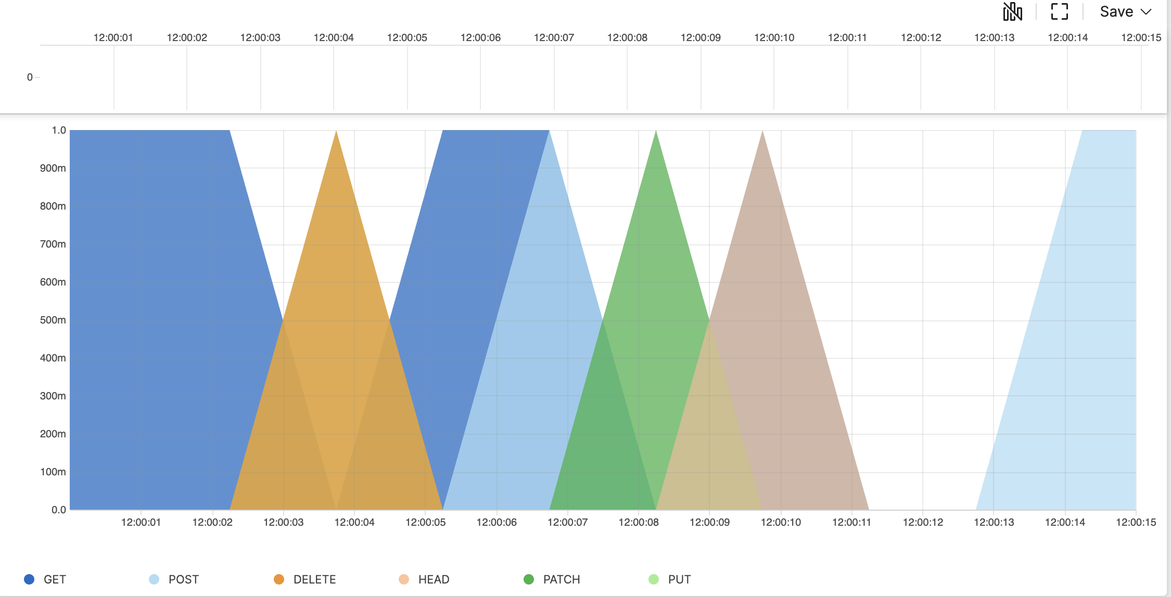Click the POST legend color dot
The width and height of the screenshot is (1171, 597).
click(x=154, y=579)
